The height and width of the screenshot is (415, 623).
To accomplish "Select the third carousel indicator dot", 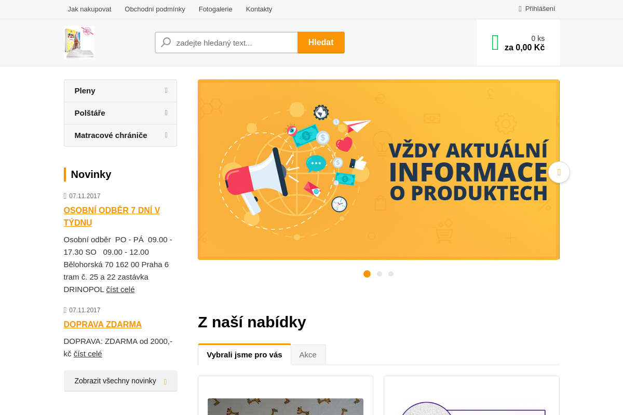I will [391, 273].
